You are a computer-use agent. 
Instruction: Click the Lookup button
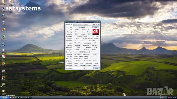[96, 28]
